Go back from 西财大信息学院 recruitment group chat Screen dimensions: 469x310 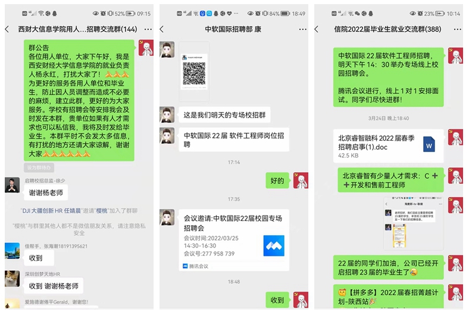(7, 29)
